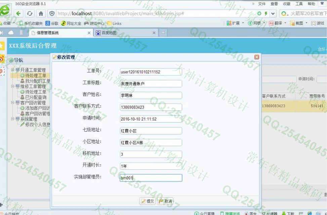Collapse the 系统管理 tree node

[x=12, y=119]
